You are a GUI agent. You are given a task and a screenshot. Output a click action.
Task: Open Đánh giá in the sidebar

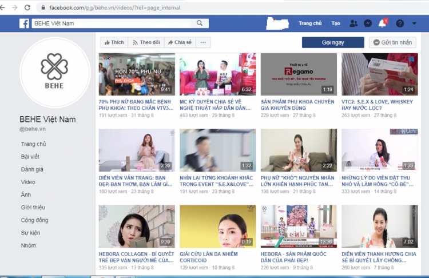pos(32,169)
